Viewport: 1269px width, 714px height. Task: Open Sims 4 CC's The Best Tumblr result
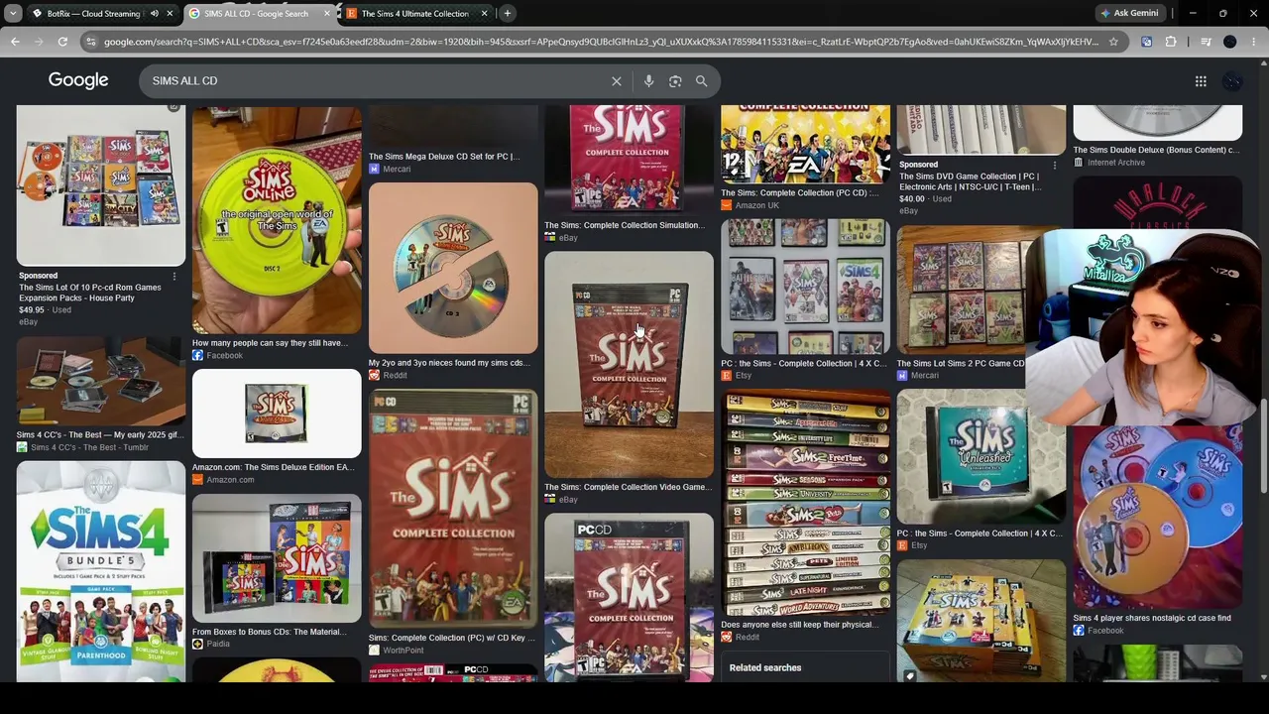pos(100,435)
